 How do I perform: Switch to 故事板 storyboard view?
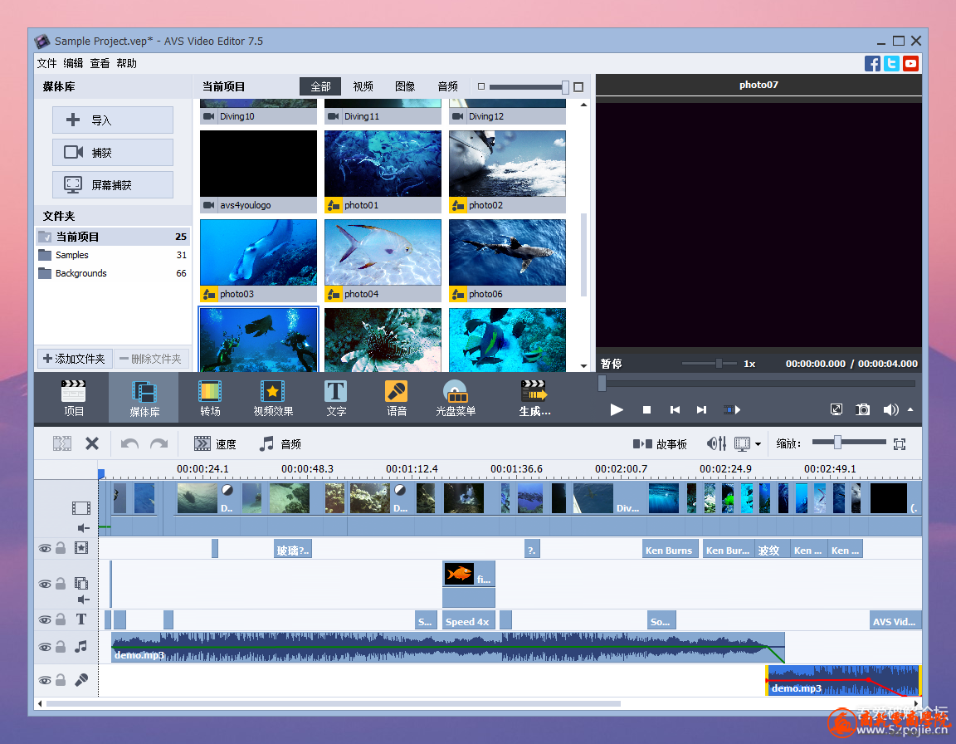coord(660,444)
